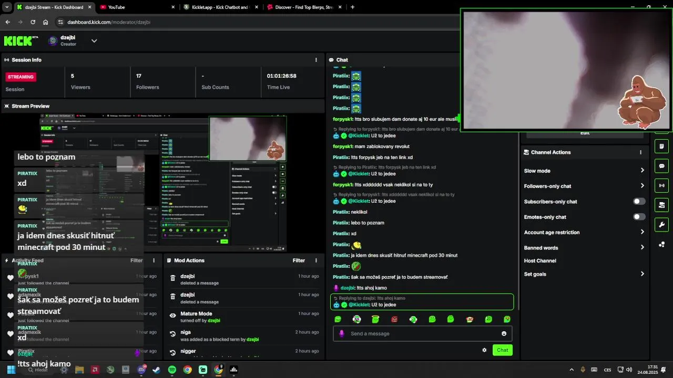Image resolution: width=673 pixels, height=378 pixels.
Task: Open the broadcast signal sidebar icon
Action: coord(661,185)
